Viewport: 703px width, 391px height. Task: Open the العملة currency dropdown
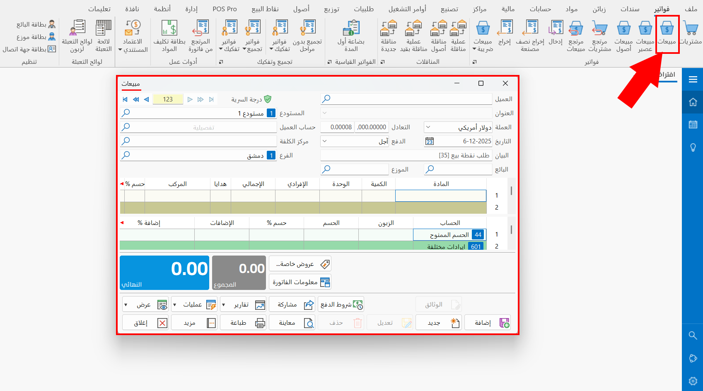point(428,127)
